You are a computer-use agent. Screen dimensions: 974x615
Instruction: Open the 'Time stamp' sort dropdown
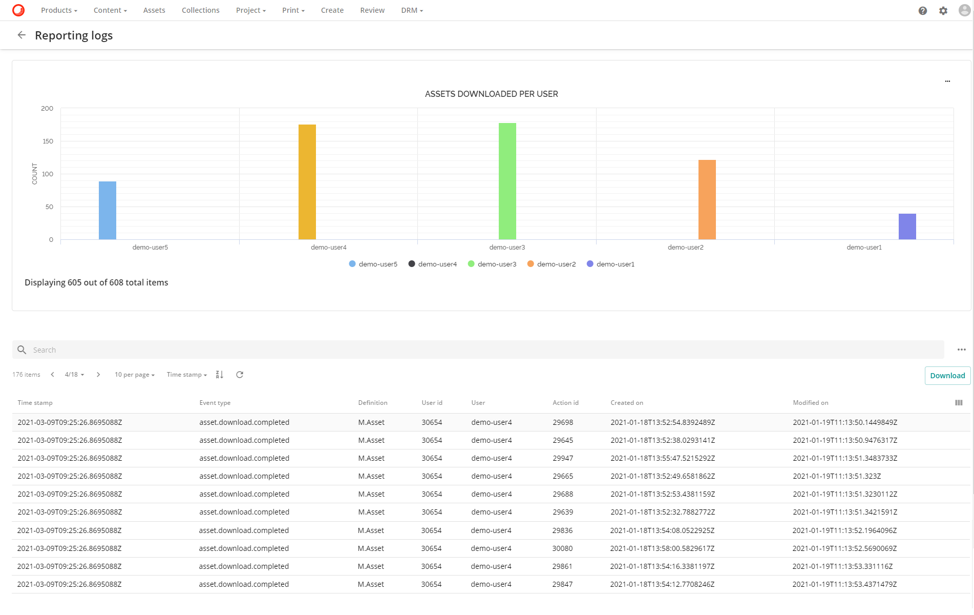point(186,374)
